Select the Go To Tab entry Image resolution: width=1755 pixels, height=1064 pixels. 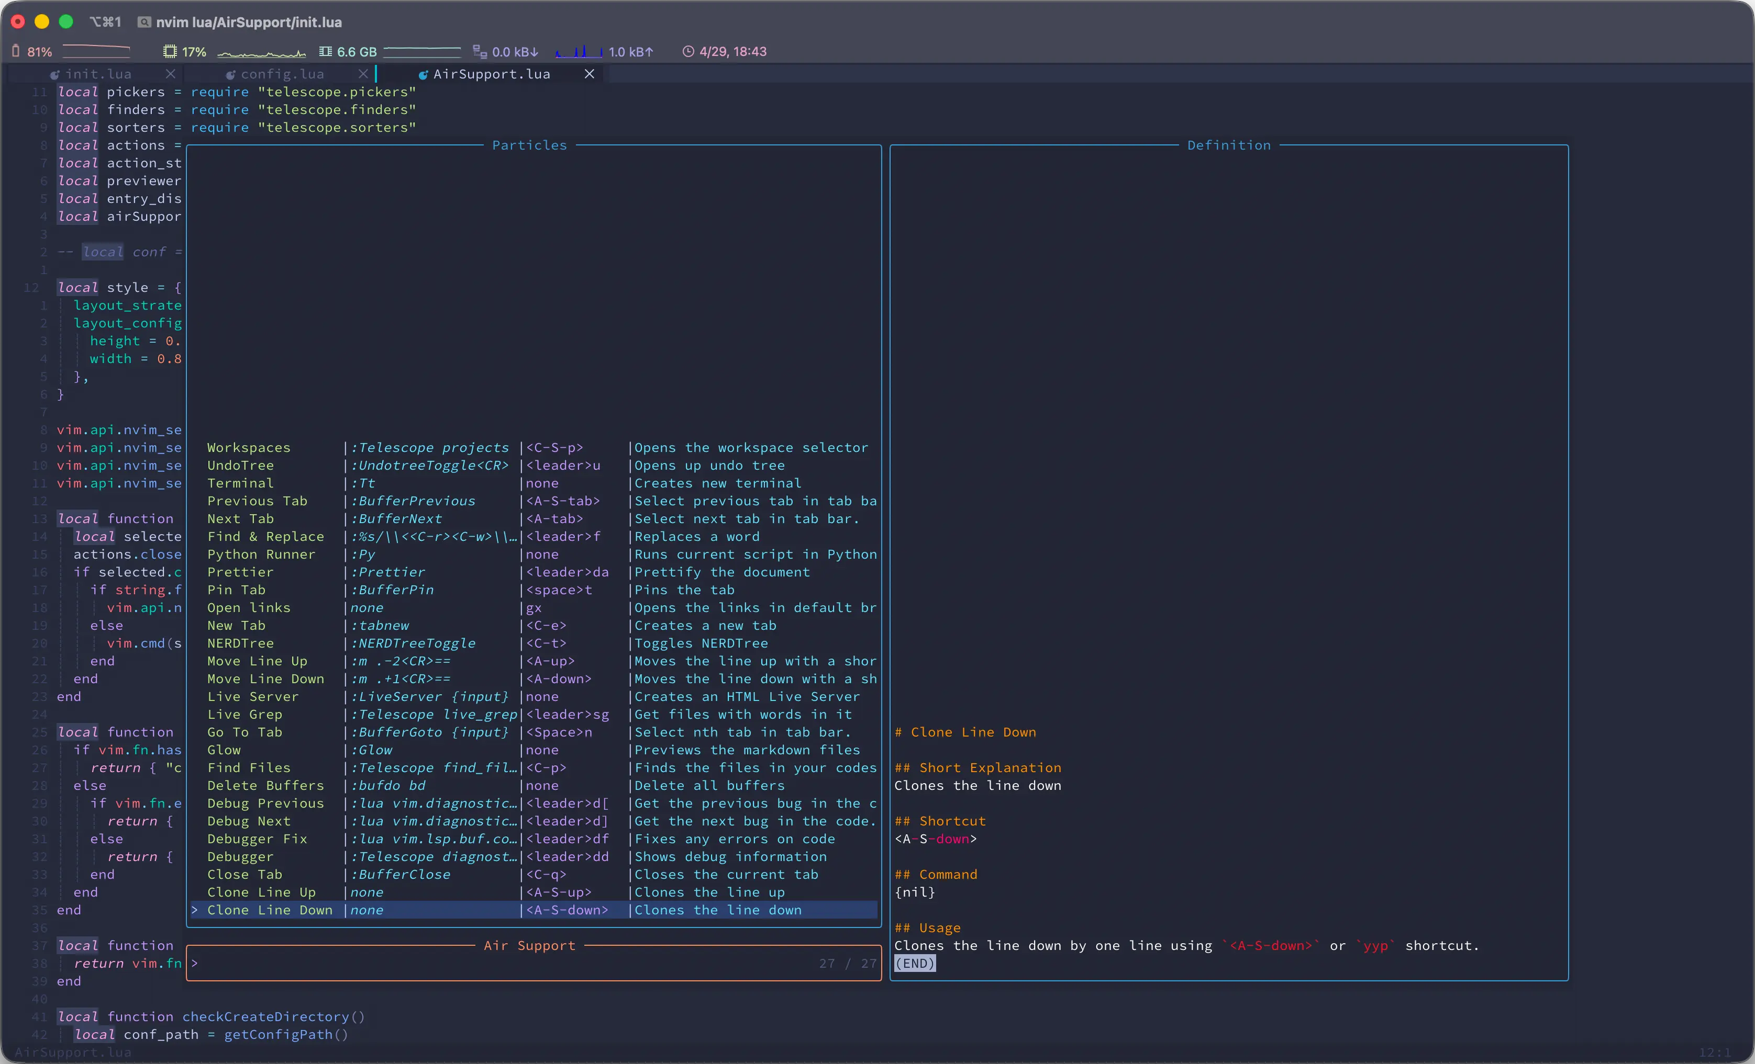[534, 732]
